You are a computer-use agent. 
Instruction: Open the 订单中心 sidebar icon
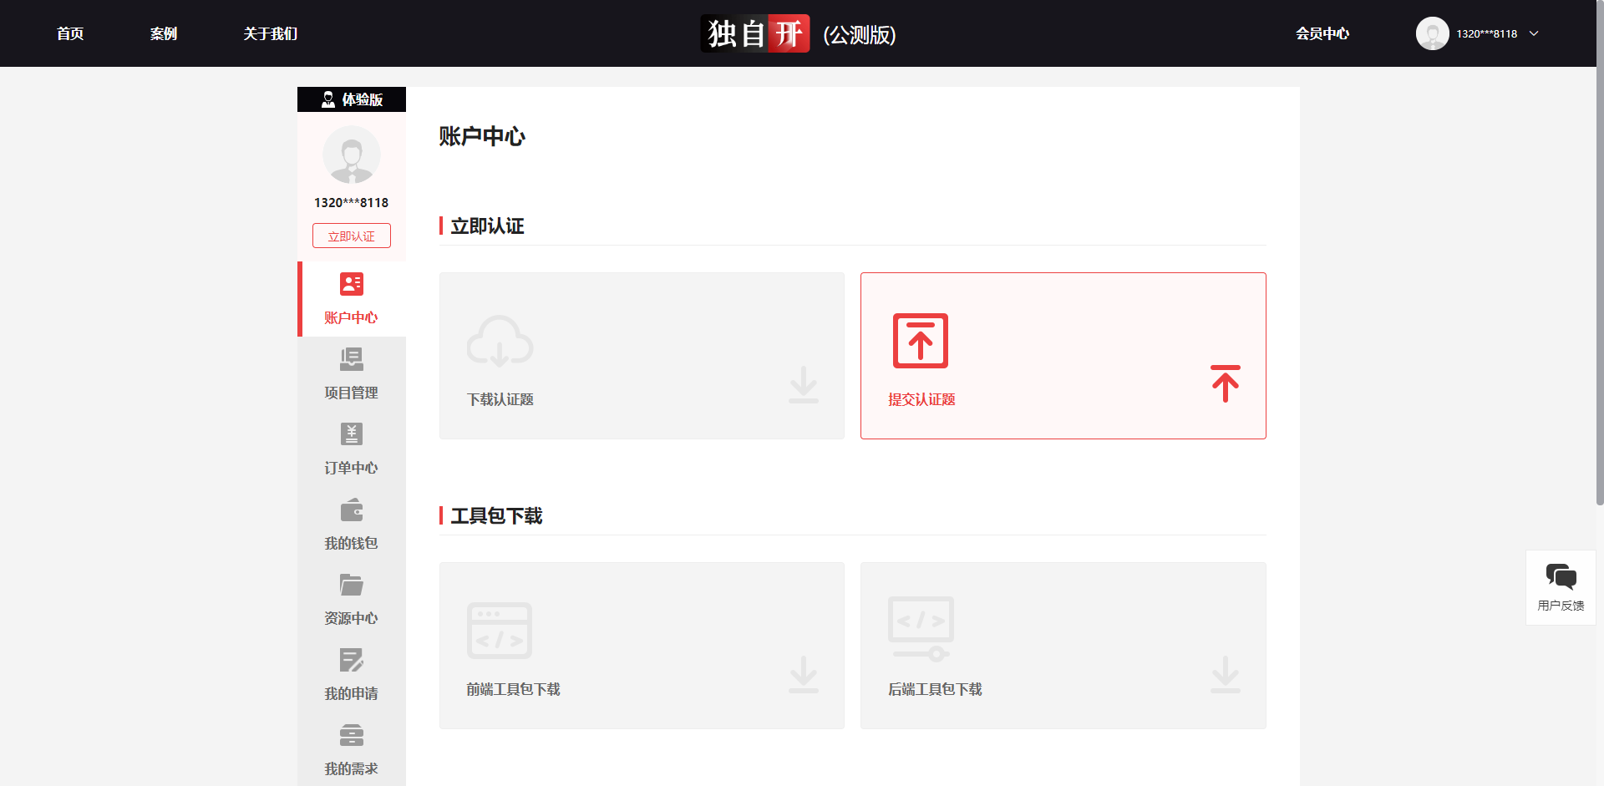coord(352,434)
